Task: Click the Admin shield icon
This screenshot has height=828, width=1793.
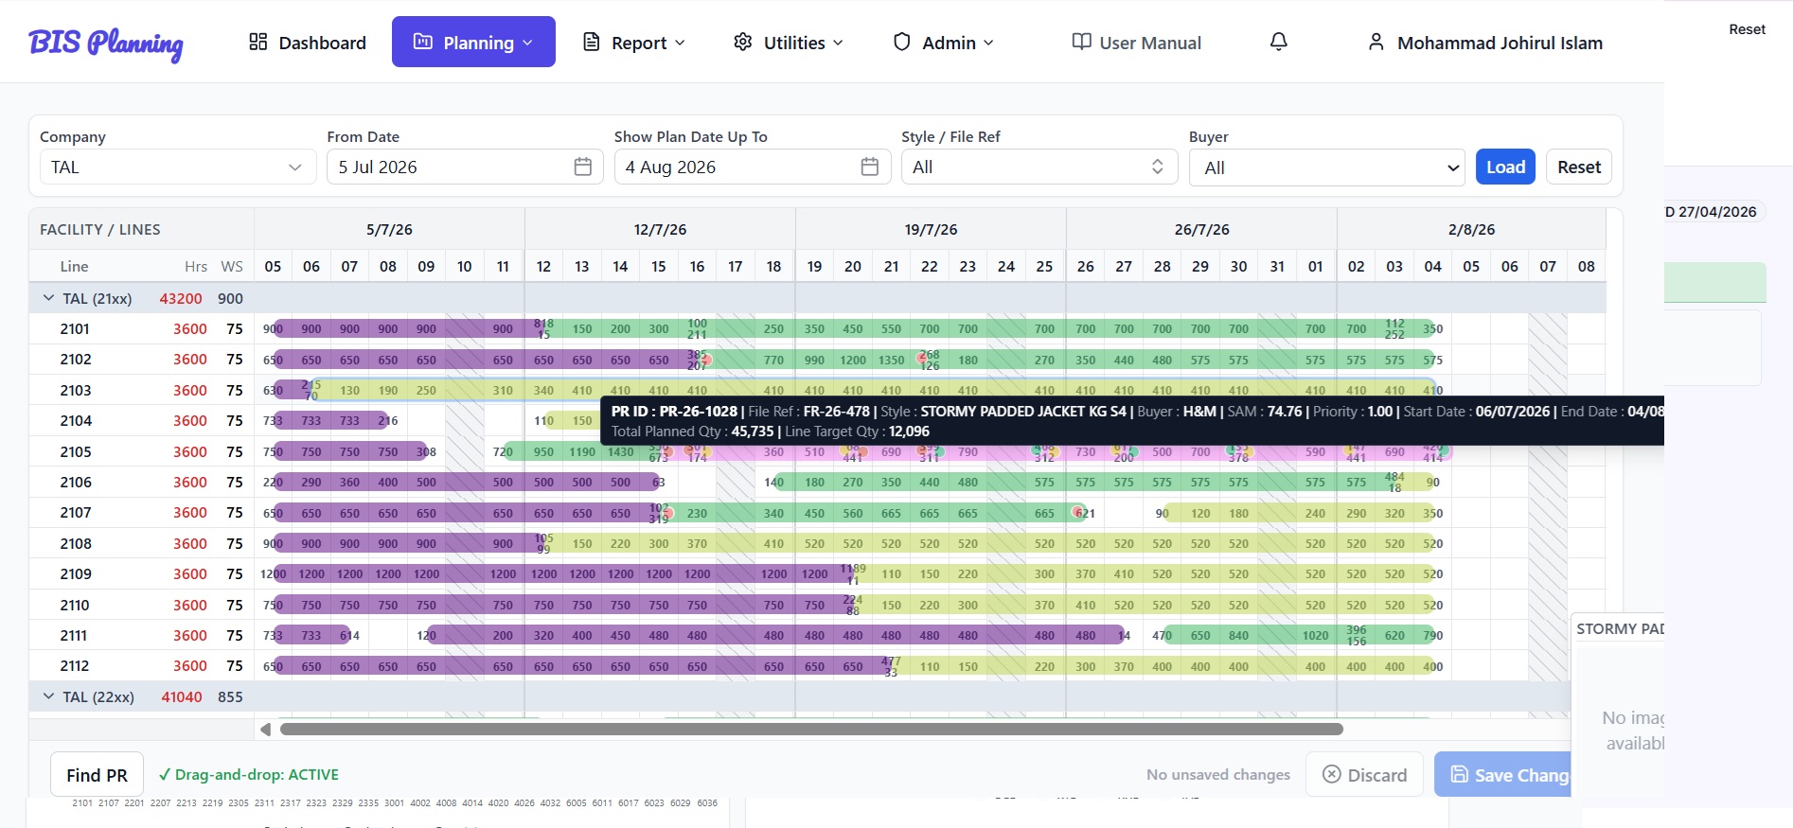Action: click(x=902, y=42)
